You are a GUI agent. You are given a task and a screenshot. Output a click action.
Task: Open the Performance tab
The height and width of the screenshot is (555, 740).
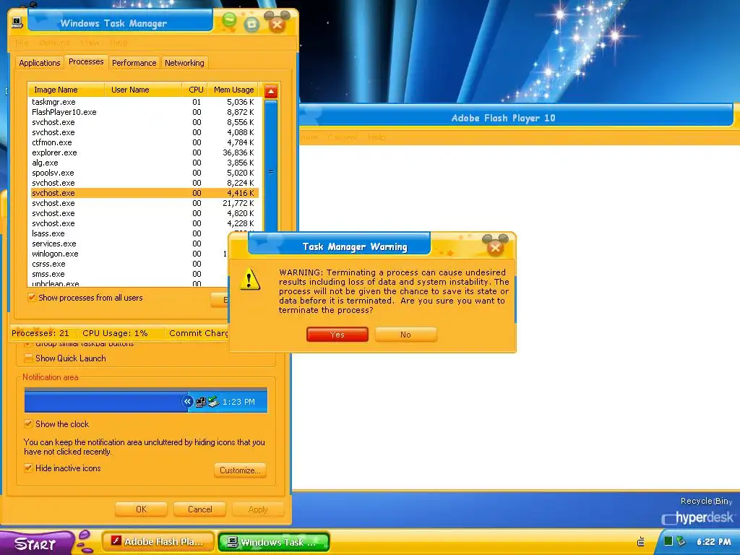[134, 63]
